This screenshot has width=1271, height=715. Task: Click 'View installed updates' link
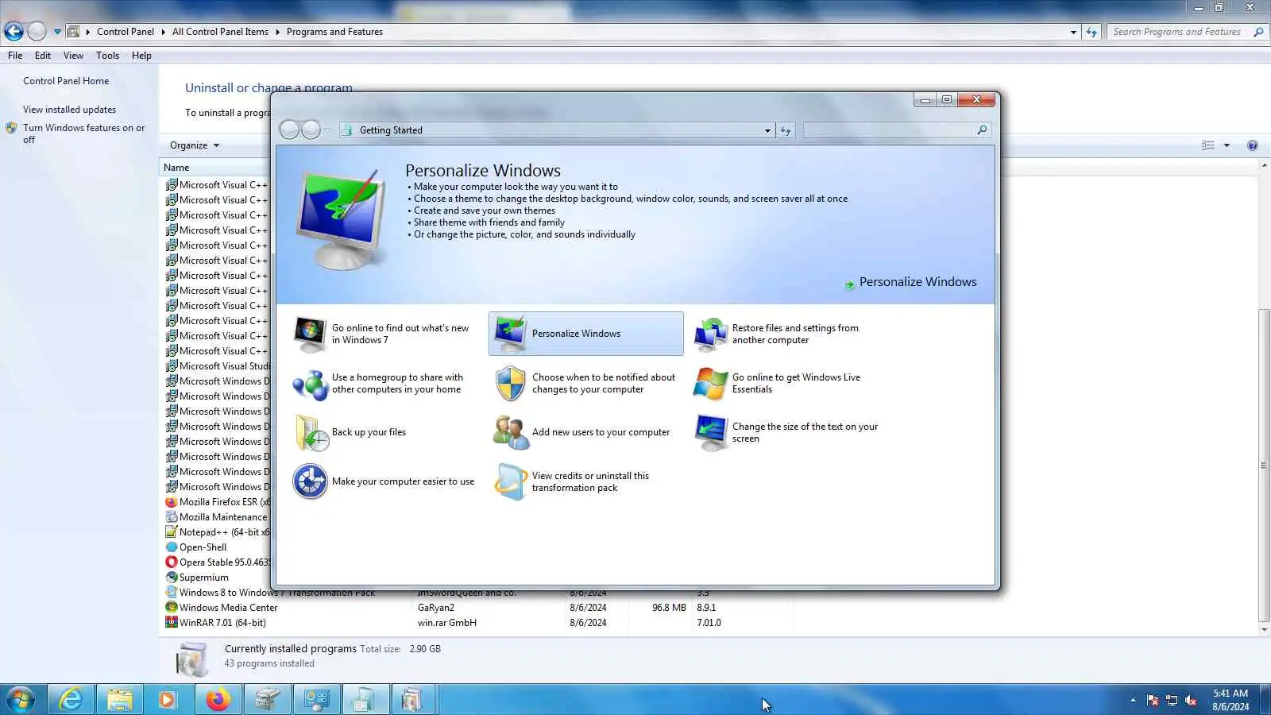pyautogui.click(x=69, y=110)
